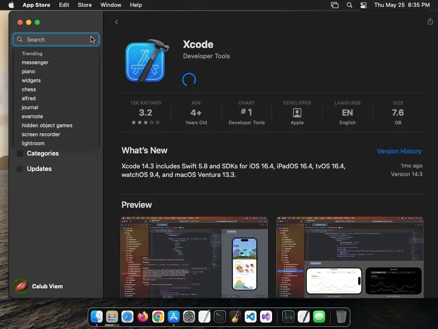The width and height of the screenshot is (438, 329).
Task: Open the App Store menu
Action: (x=36, y=5)
